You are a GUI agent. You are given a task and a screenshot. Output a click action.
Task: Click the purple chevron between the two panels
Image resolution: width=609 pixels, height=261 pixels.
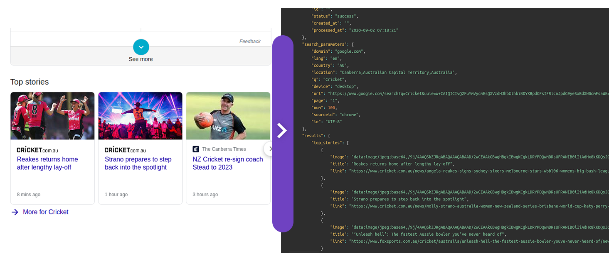pos(283,130)
